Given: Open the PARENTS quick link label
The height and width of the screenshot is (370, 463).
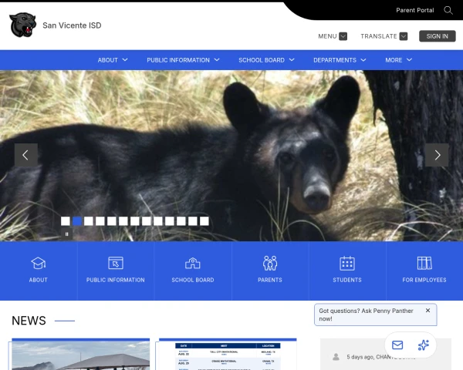Looking at the screenshot, I should pos(270,280).
